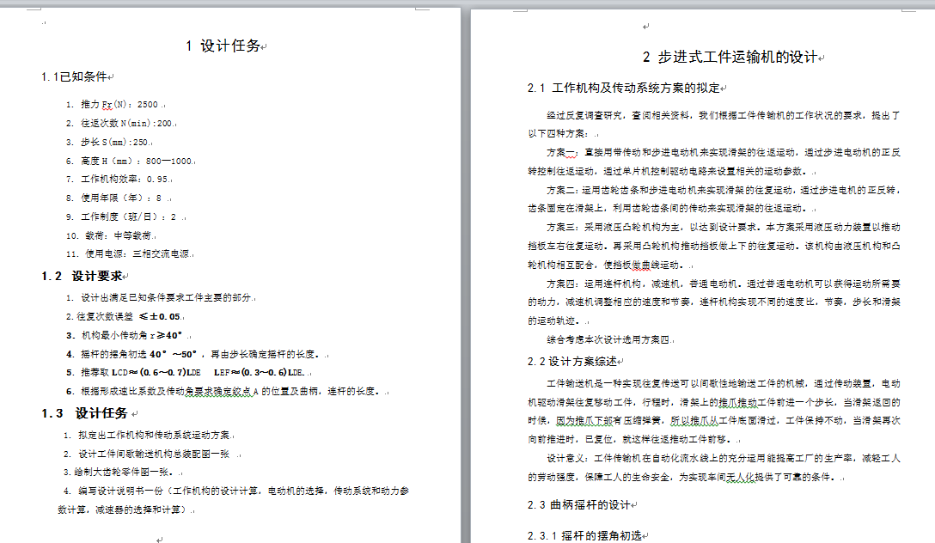Click the subheading '1.2 设计要求'

click(x=82, y=276)
